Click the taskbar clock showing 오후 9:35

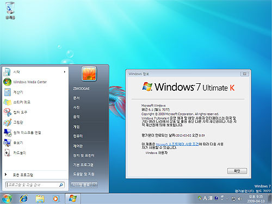(x=256, y=199)
